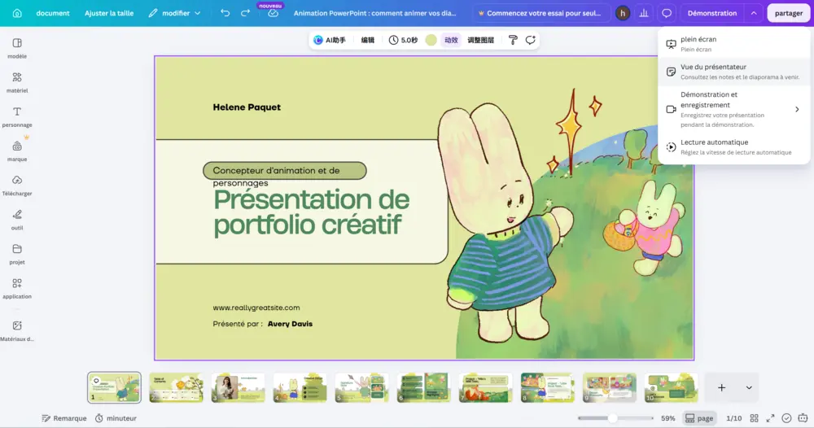Screen dimensions: 814x428
Task: Enter fullscreen with expand arrows icon
Action: point(770,418)
